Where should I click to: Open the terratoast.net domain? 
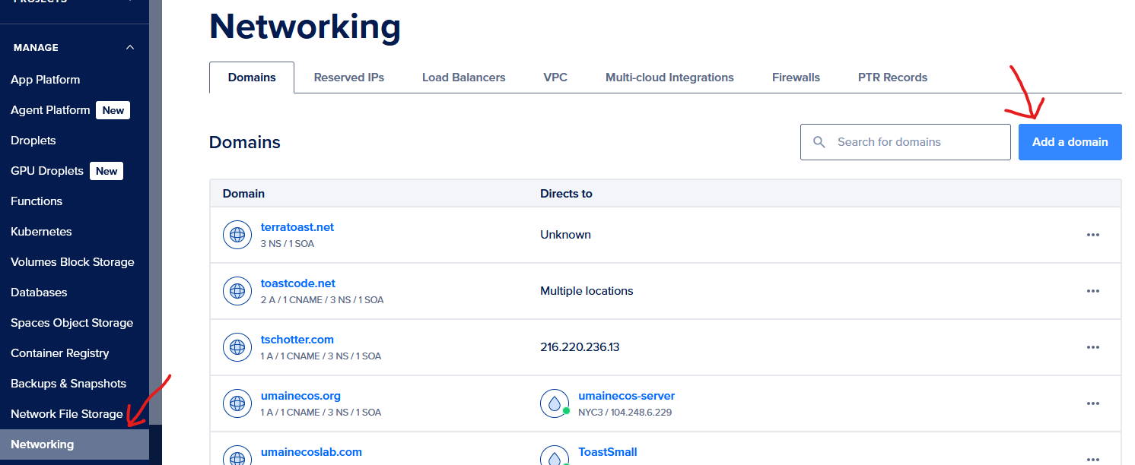tap(297, 227)
